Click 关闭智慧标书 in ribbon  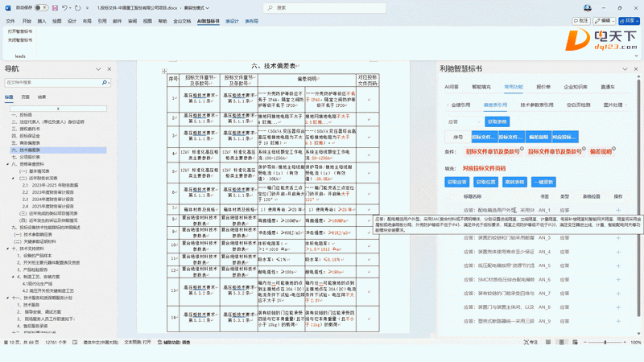tap(19, 40)
